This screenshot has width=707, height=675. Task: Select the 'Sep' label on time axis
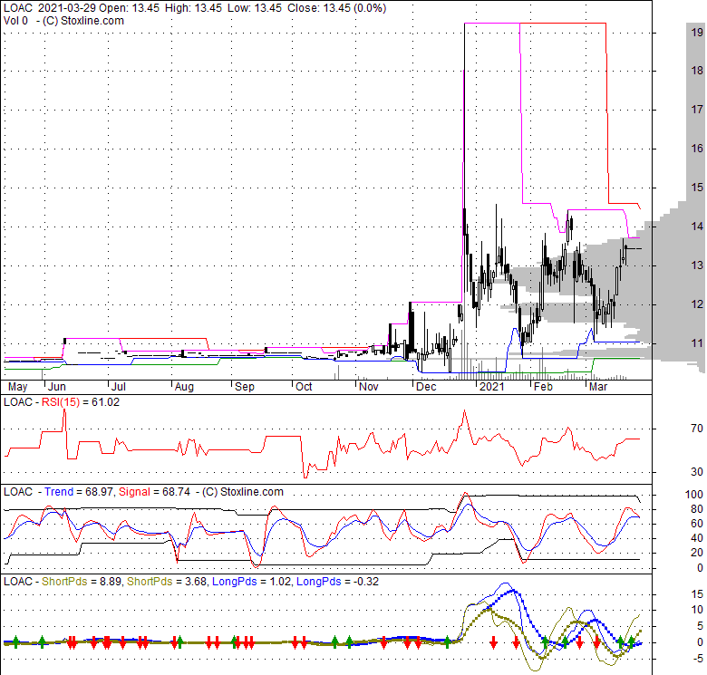[x=245, y=387]
